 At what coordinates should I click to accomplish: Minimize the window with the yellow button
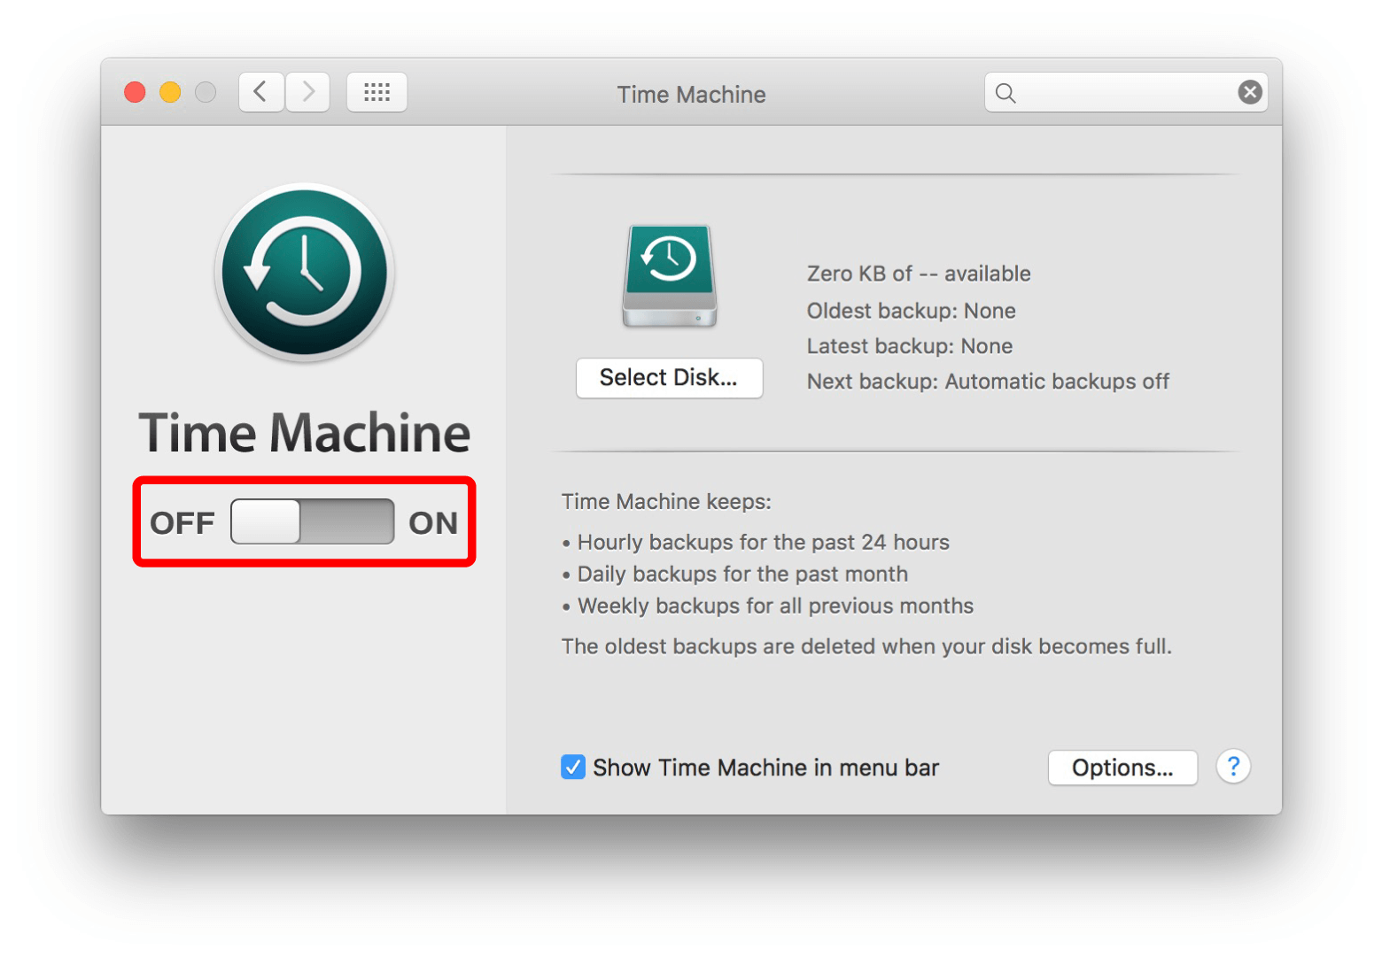170,92
